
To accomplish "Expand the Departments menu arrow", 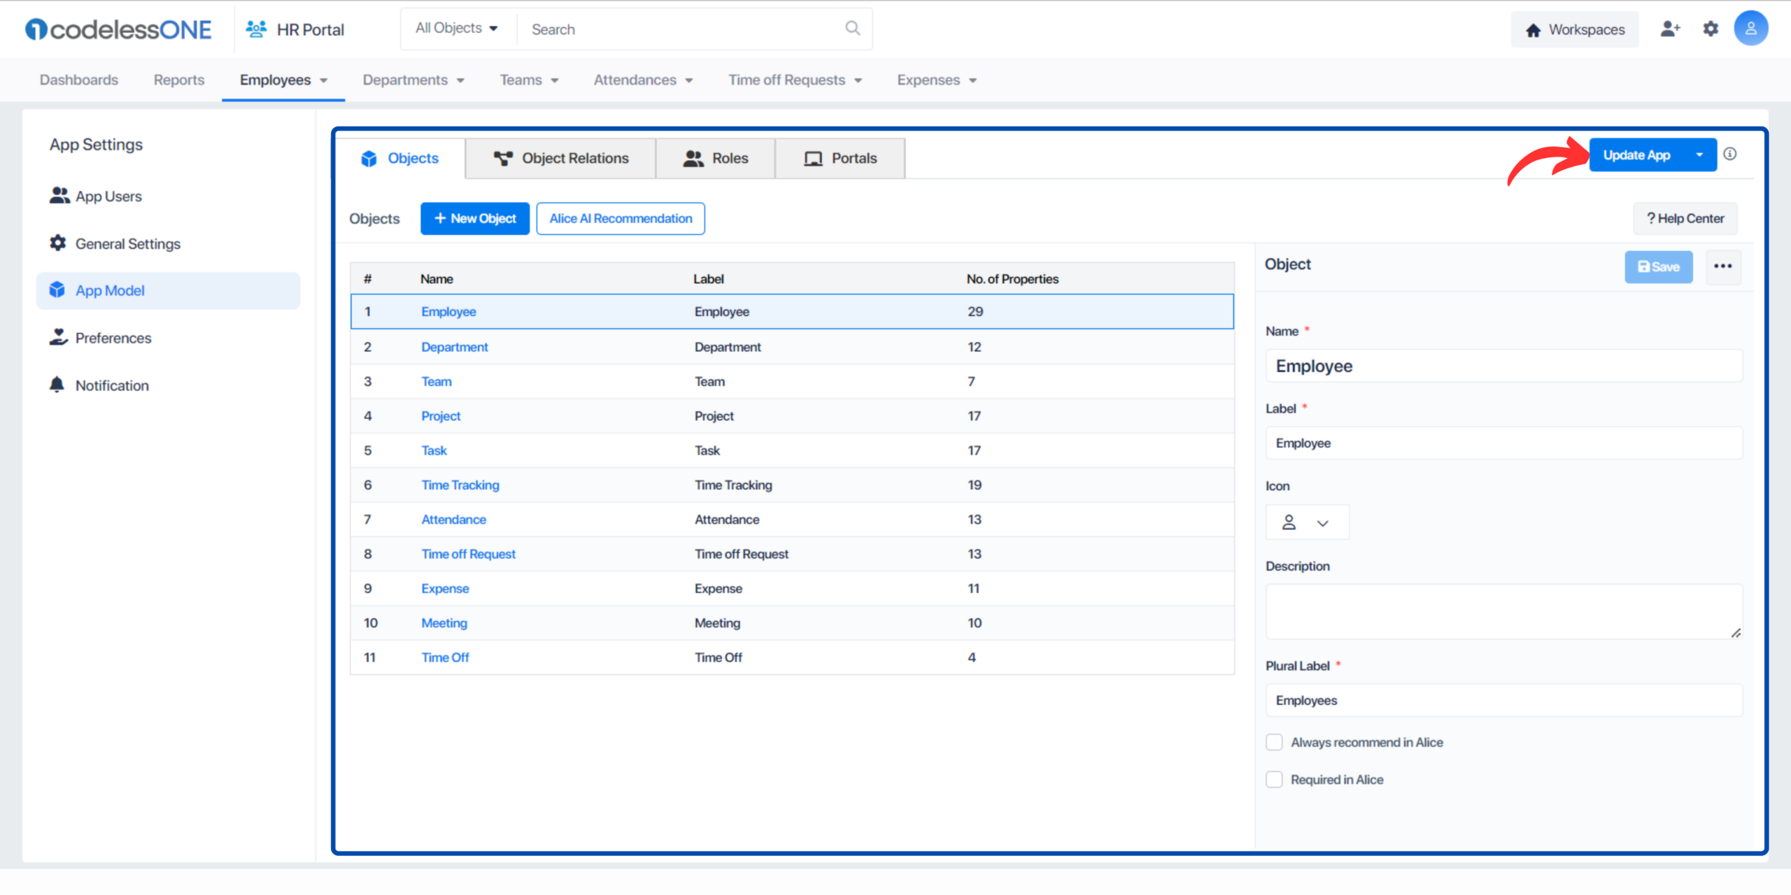I will point(460,80).
